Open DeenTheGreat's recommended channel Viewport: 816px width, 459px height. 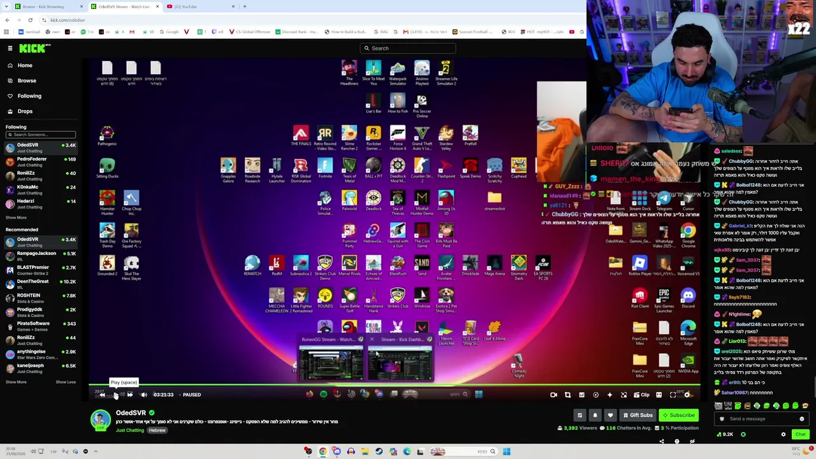click(41, 284)
